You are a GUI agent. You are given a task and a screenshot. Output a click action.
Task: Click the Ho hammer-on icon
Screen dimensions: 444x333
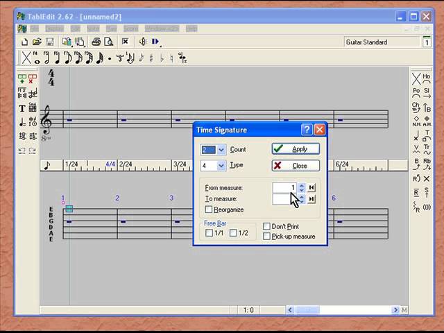pos(427,78)
